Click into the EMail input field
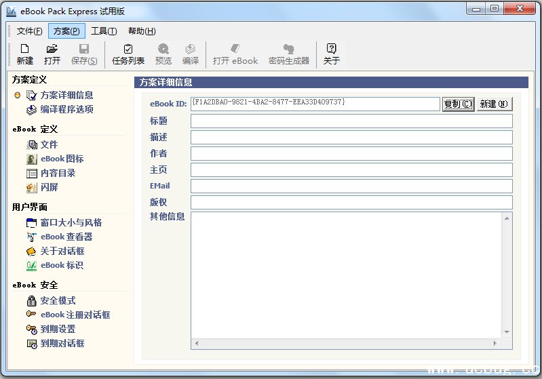Viewport: 542px width, 379px height. (351, 186)
